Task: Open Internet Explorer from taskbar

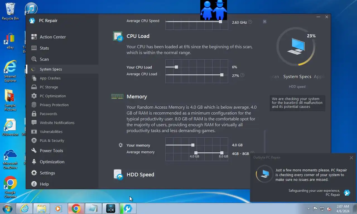Action: click(x=24, y=208)
